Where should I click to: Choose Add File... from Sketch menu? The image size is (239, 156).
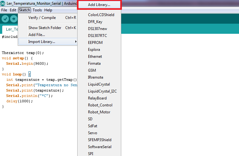coord(48,35)
